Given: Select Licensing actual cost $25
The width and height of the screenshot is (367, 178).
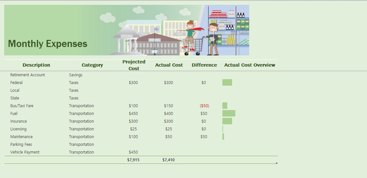Looking at the screenshot, I should [168, 129].
